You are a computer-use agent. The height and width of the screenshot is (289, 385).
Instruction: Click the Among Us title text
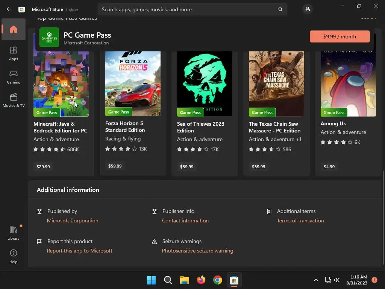[333, 123]
